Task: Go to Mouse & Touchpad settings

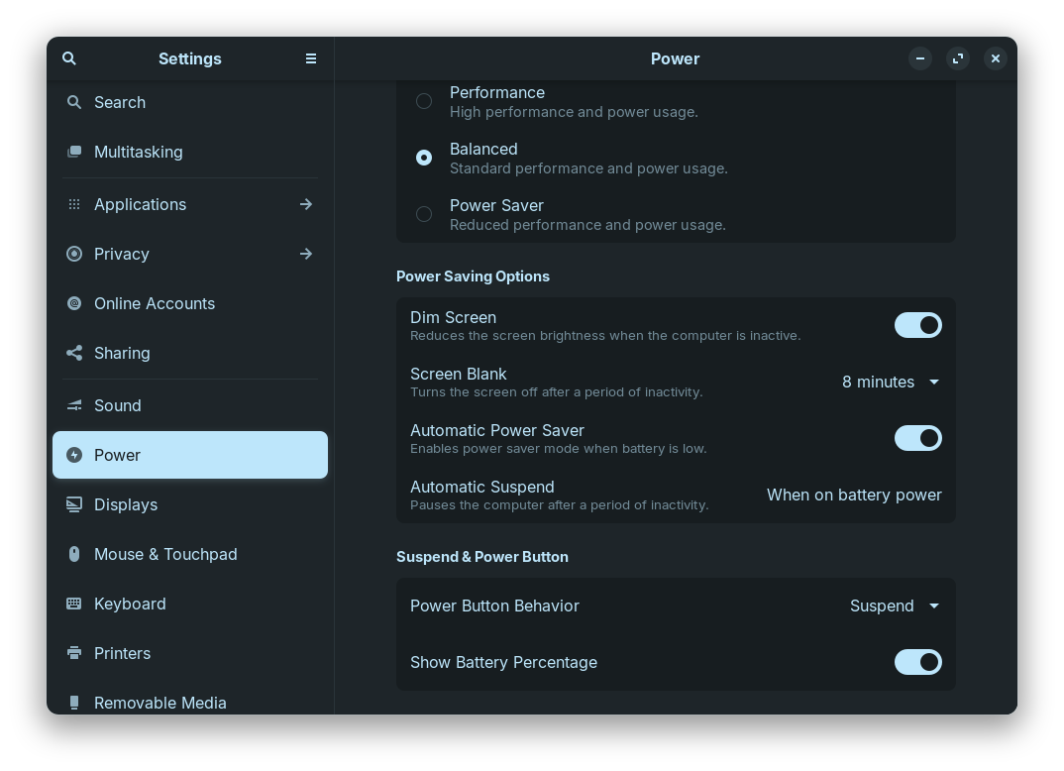Action: tap(190, 554)
